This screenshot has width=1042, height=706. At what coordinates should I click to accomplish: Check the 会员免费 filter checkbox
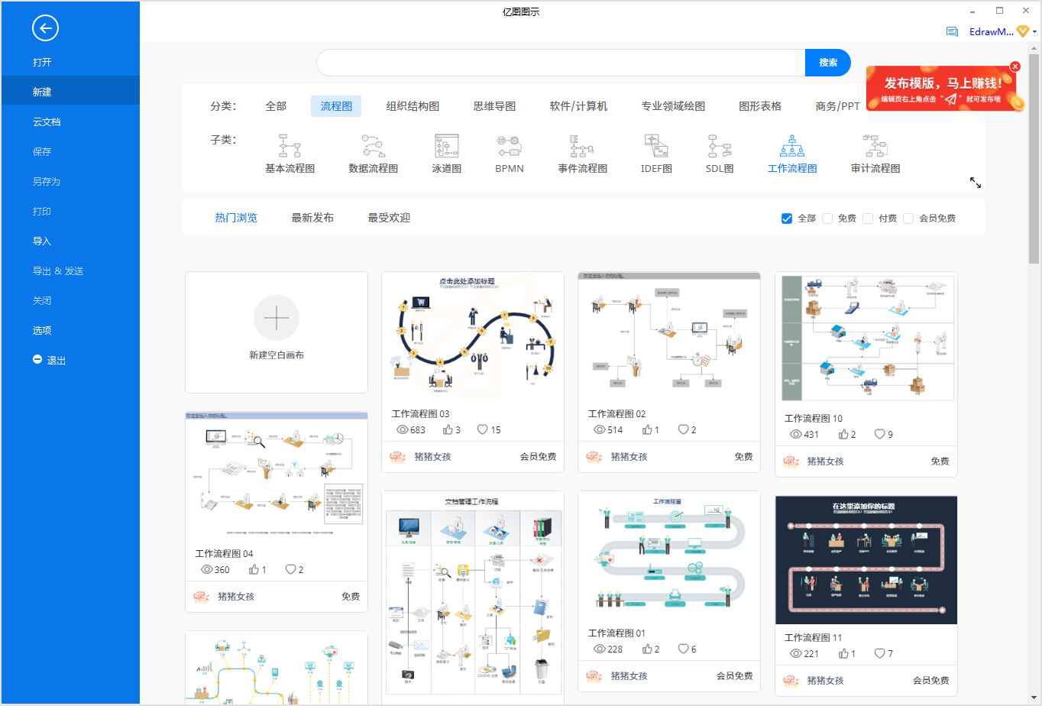click(x=908, y=219)
